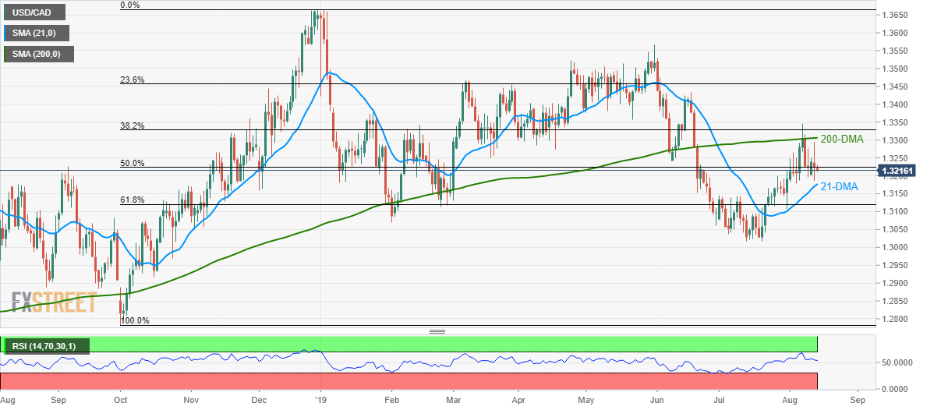Image resolution: width=941 pixels, height=410 pixels.
Task: Click the 38.2% Fibonacci level label
Action: tap(132, 125)
